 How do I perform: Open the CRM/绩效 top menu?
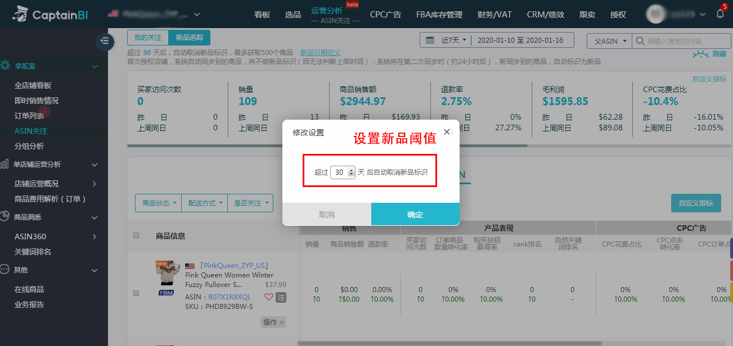point(546,15)
